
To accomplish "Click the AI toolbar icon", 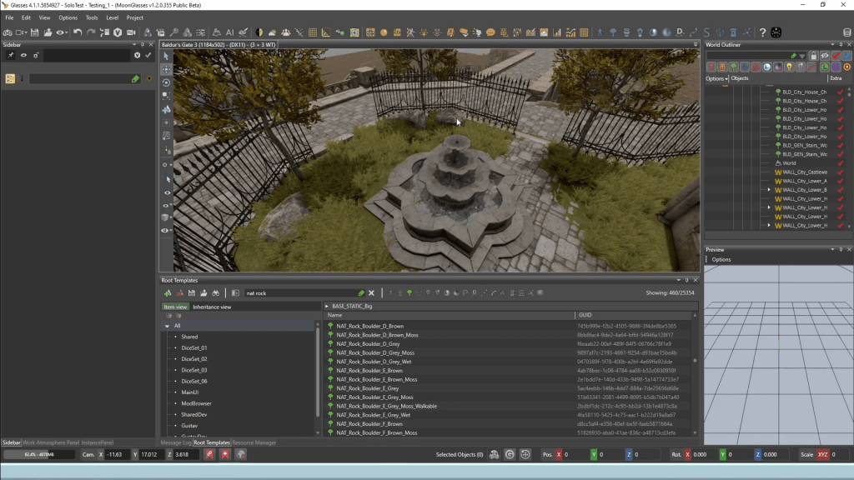I will tap(229, 32).
